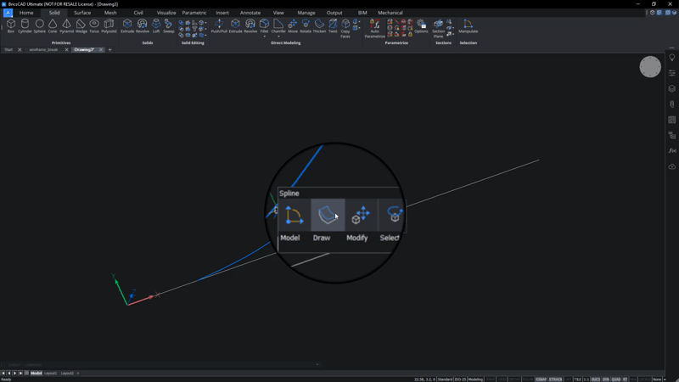679x382 pixels.
Task: Toggle ESNAP in status bar
Action: click(x=541, y=379)
